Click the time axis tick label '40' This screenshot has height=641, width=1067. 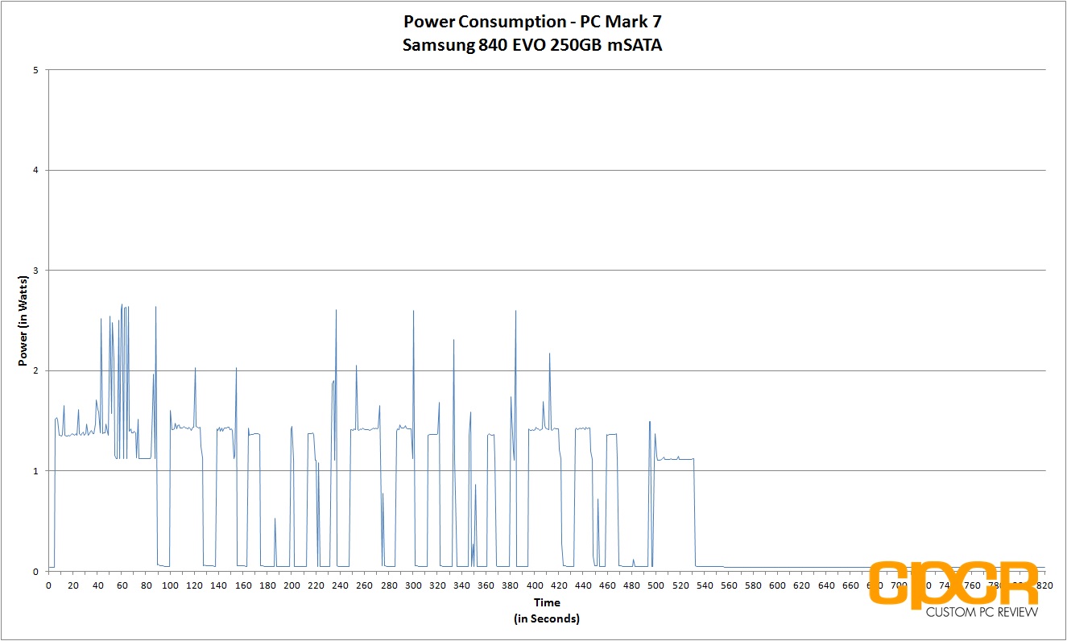tap(97, 585)
